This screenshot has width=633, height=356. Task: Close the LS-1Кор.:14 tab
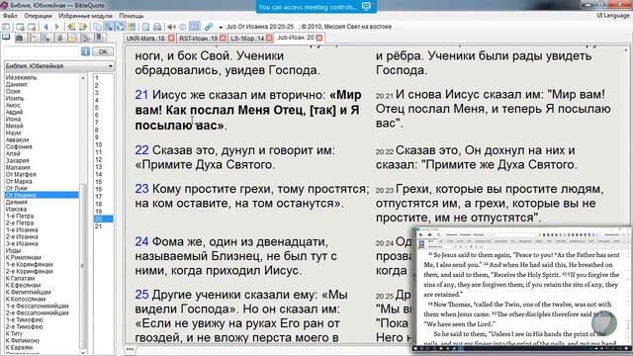click(269, 38)
